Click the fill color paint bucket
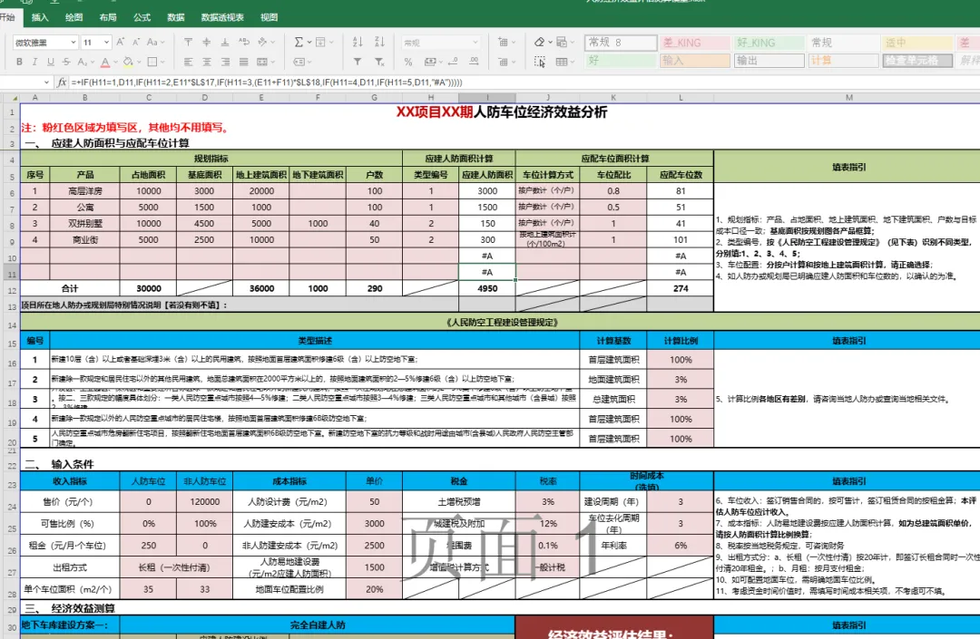Screen dimensions: 980x639 pyautogui.click(x=128, y=62)
